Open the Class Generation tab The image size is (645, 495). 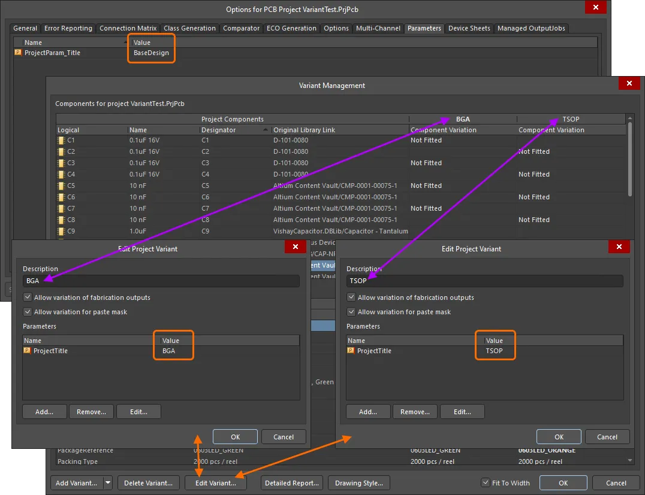click(x=189, y=28)
